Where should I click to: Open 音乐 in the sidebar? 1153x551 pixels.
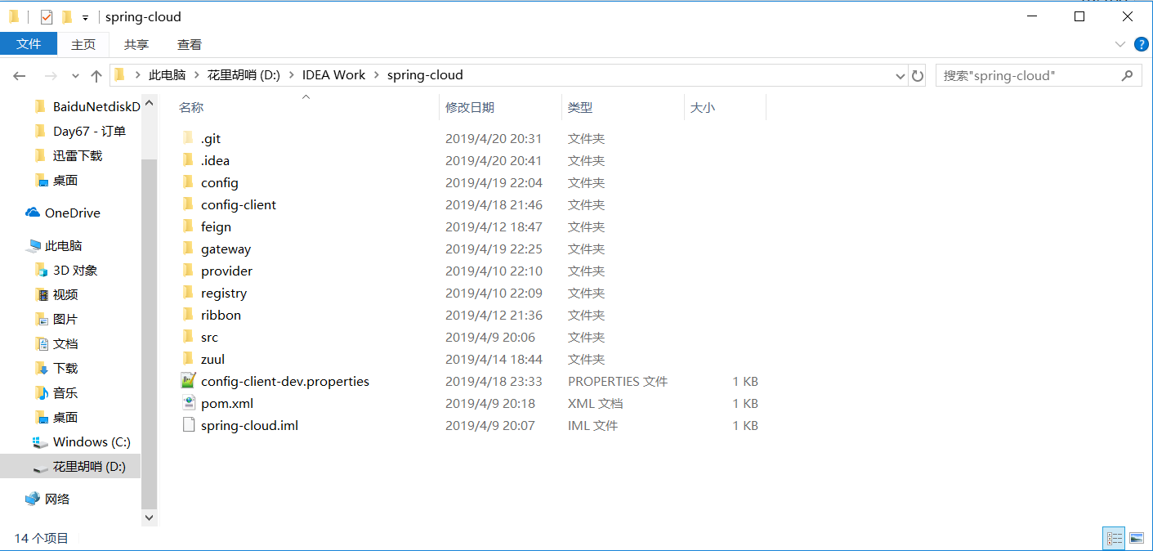pos(57,393)
